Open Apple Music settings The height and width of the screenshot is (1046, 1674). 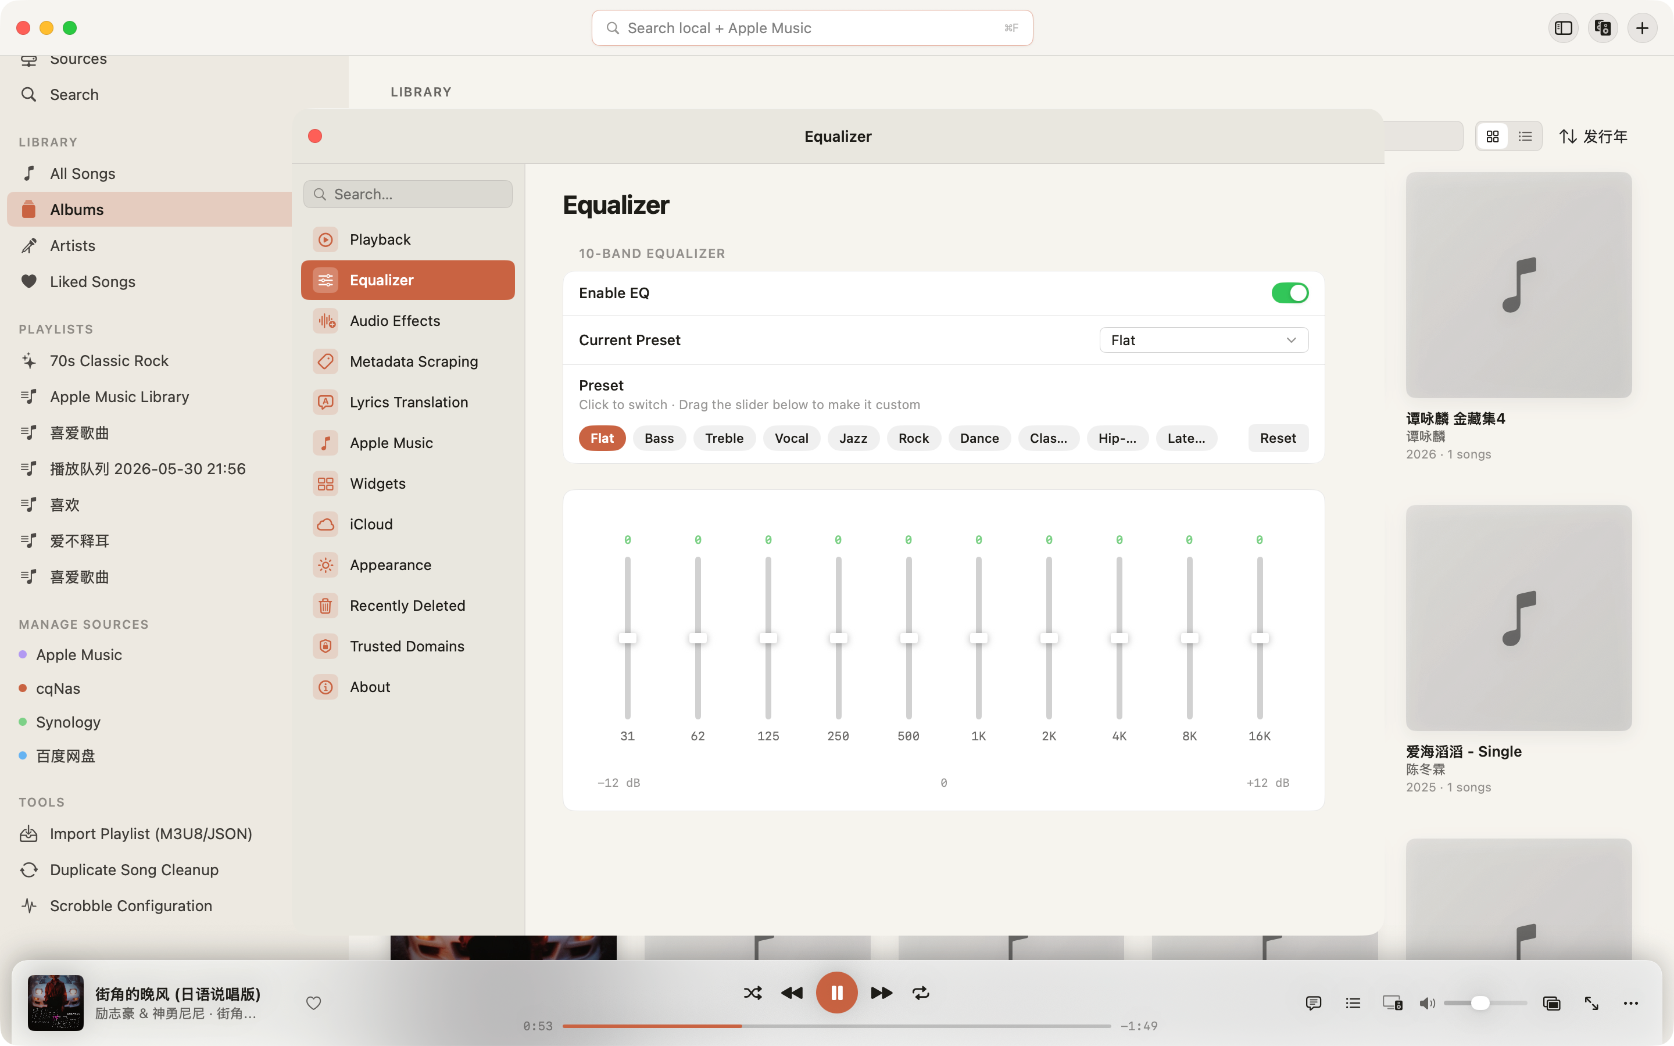pyautogui.click(x=407, y=443)
